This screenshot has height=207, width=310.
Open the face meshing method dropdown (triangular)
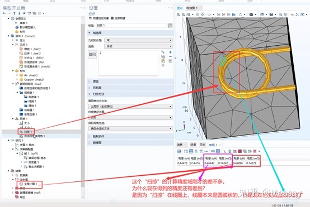130,106
